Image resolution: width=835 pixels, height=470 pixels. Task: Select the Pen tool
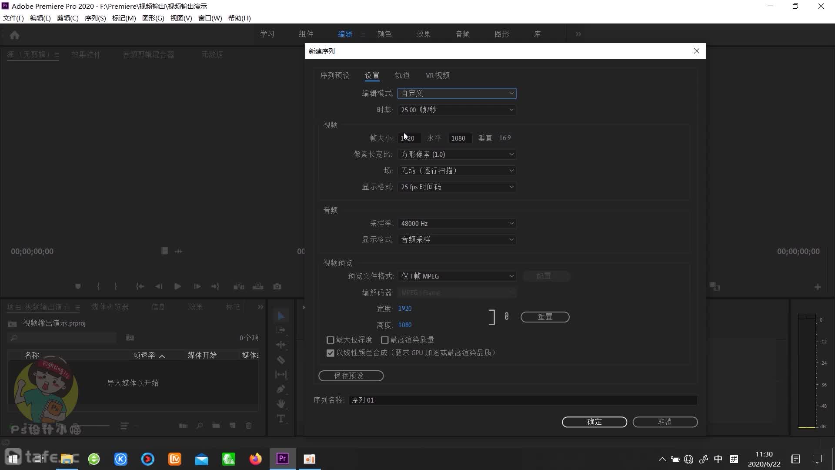click(281, 389)
